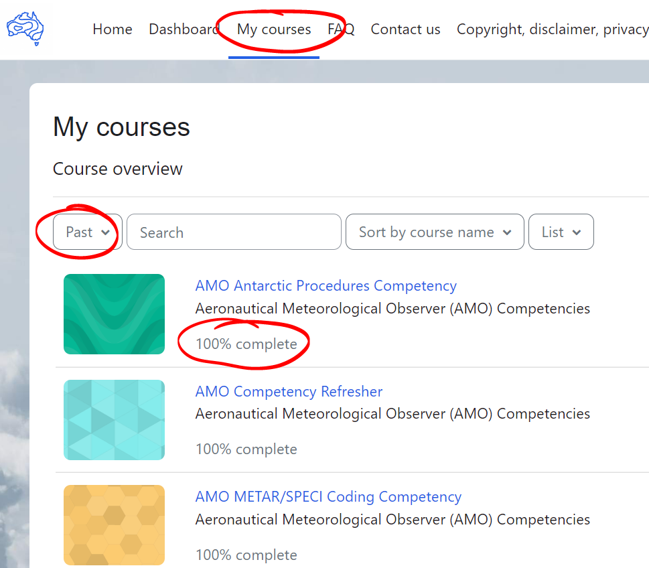649x568 pixels.
Task: Select the AMO METAR/SPECI Coding Competency thumbnail
Action: [x=114, y=524]
